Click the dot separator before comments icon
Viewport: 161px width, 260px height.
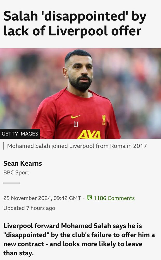[84, 198]
